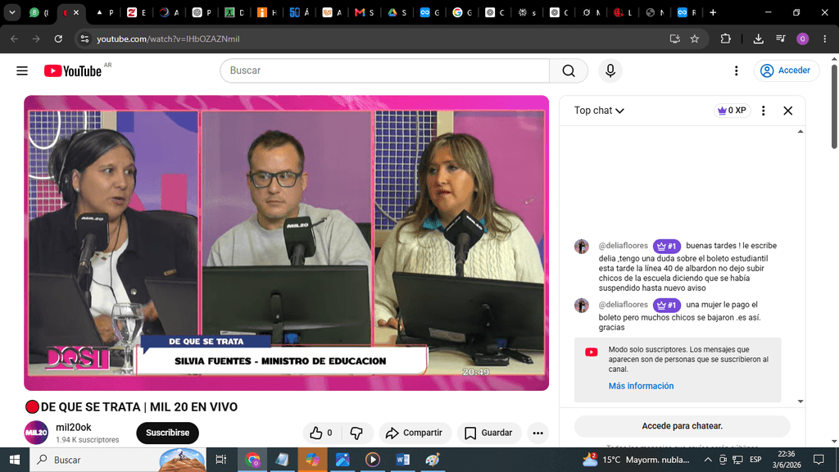Open the mil20ok channel avatar
Viewport: 839px width, 472px height.
click(36, 433)
